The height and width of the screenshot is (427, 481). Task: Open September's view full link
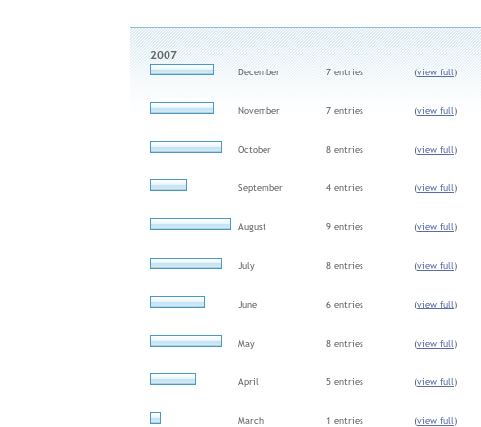(x=435, y=188)
